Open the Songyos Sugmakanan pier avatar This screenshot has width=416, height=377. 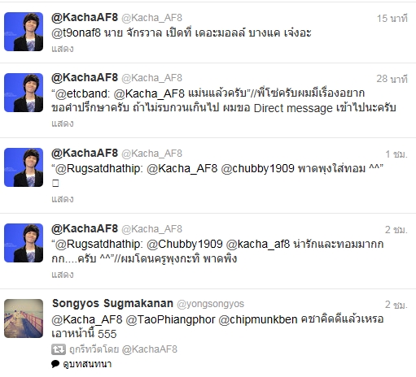point(24,318)
